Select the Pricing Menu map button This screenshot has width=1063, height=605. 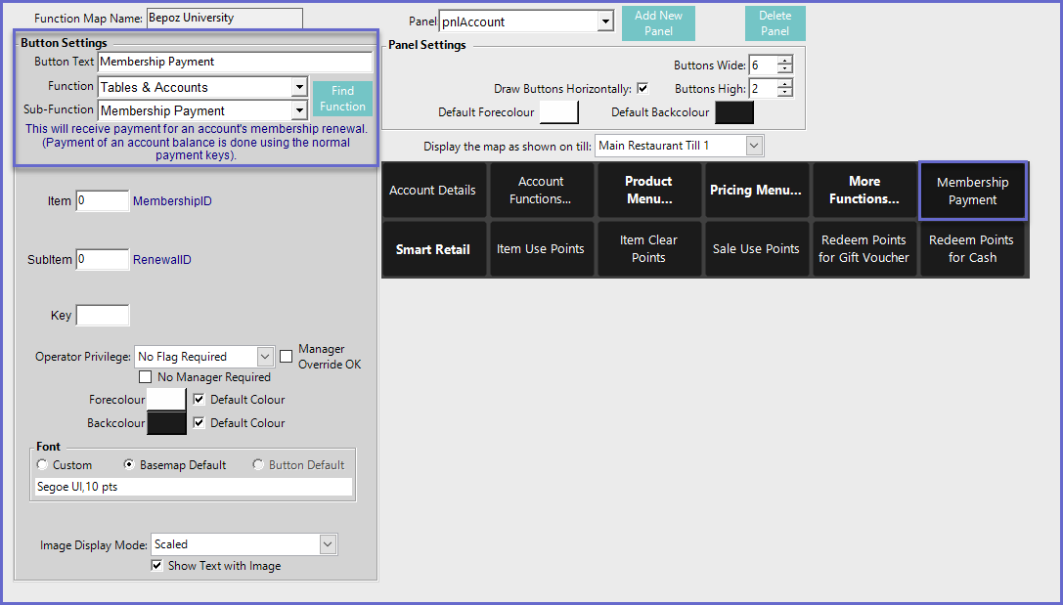click(757, 191)
